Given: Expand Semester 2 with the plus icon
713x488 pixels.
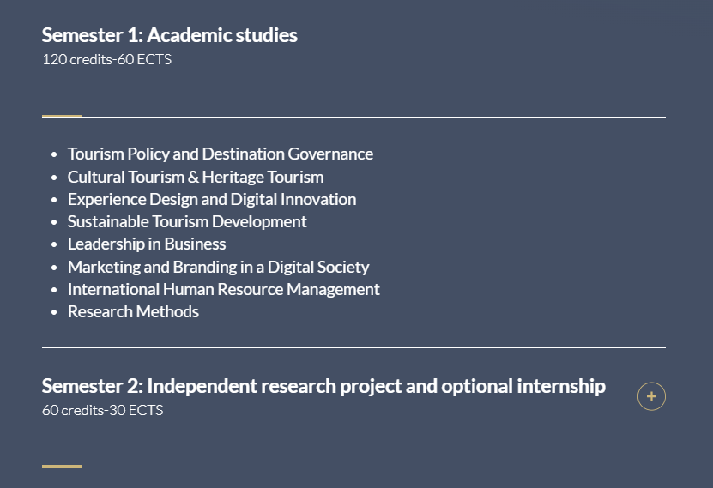Looking at the screenshot, I should coord(651,396).
